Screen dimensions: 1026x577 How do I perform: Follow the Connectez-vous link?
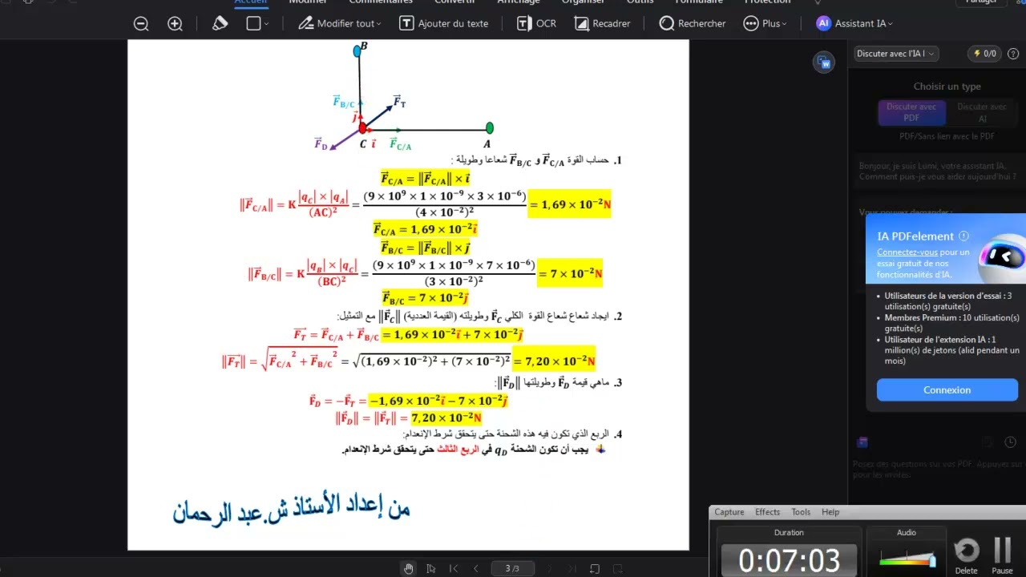click(907, 252)
